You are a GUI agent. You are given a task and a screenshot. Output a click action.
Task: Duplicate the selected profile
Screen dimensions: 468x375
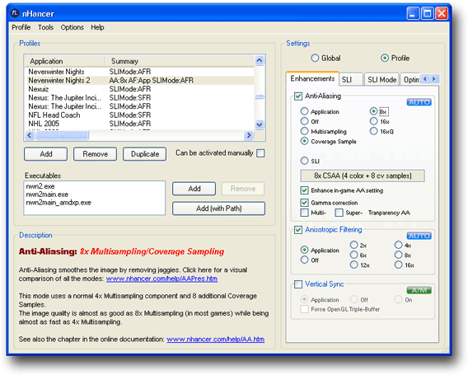point(145,154)
